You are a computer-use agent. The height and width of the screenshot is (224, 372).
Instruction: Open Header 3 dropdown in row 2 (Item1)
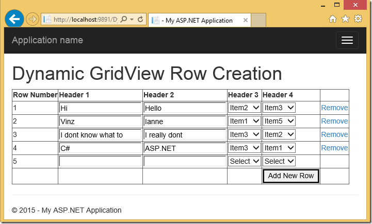point(244,121)
